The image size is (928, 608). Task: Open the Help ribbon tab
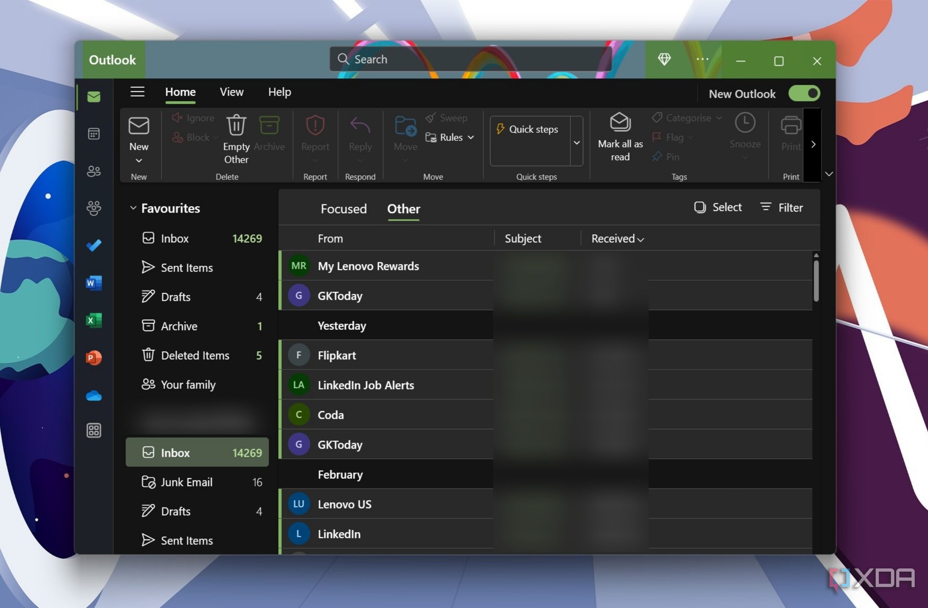click(280, 92)
